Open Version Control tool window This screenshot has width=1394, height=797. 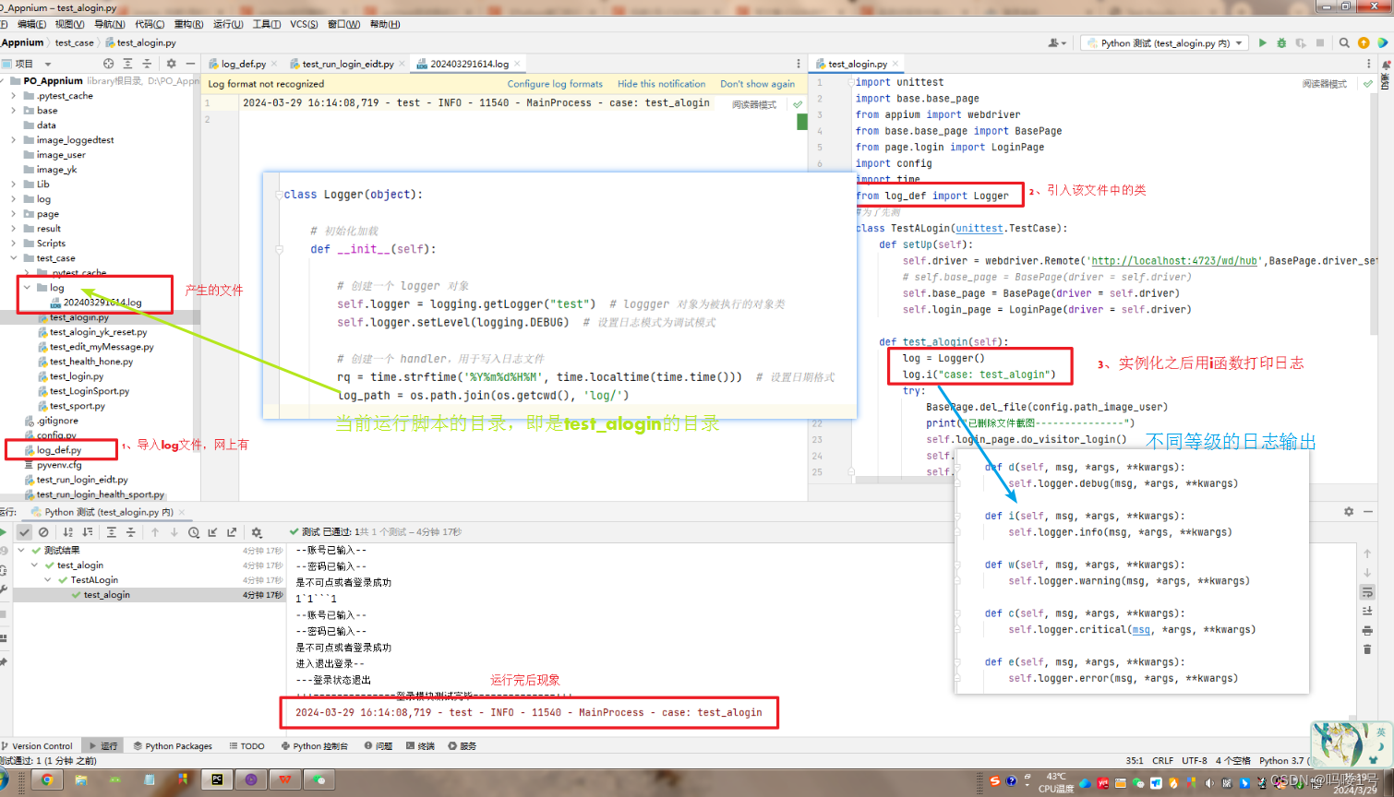click(x=37, y=746)
